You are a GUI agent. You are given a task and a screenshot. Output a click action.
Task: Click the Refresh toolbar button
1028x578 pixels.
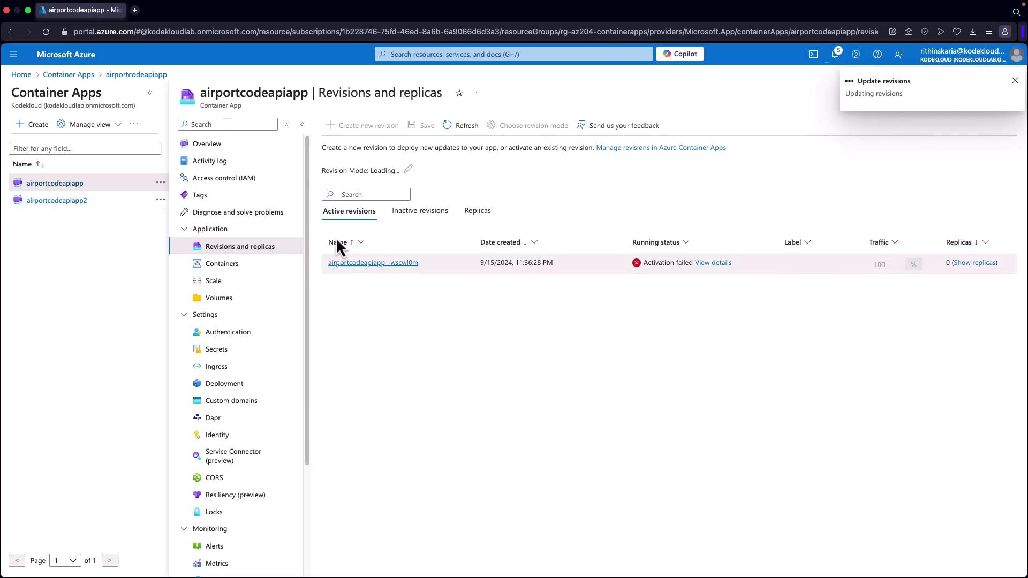click(x=460, y=125)
